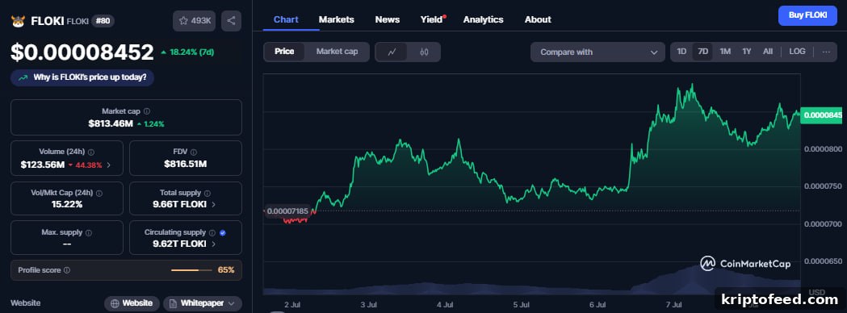Add FLOKI to watchlist with star button
Viewport: 847px width, 313px height.
195,21
